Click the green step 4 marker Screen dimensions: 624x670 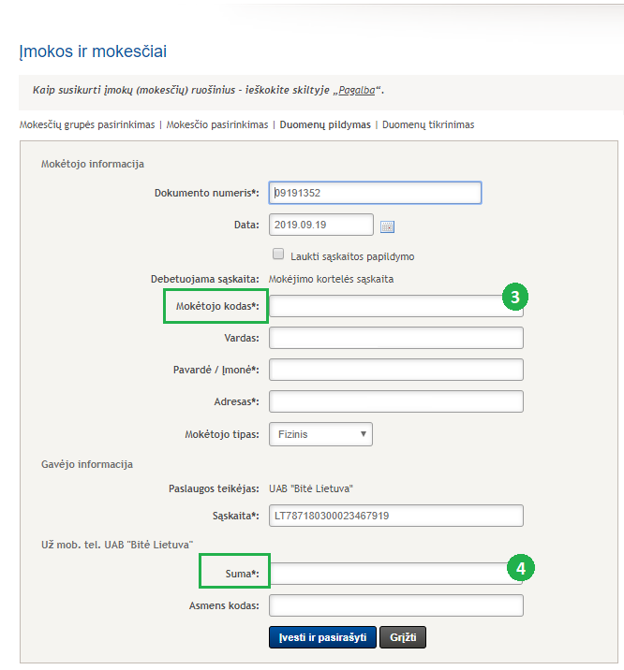coord(521,567)
